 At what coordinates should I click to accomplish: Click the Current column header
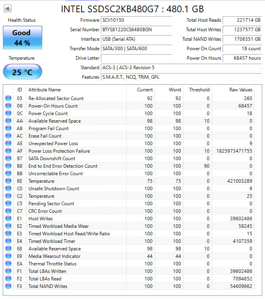pyautogui.click(x=145, y=90)
